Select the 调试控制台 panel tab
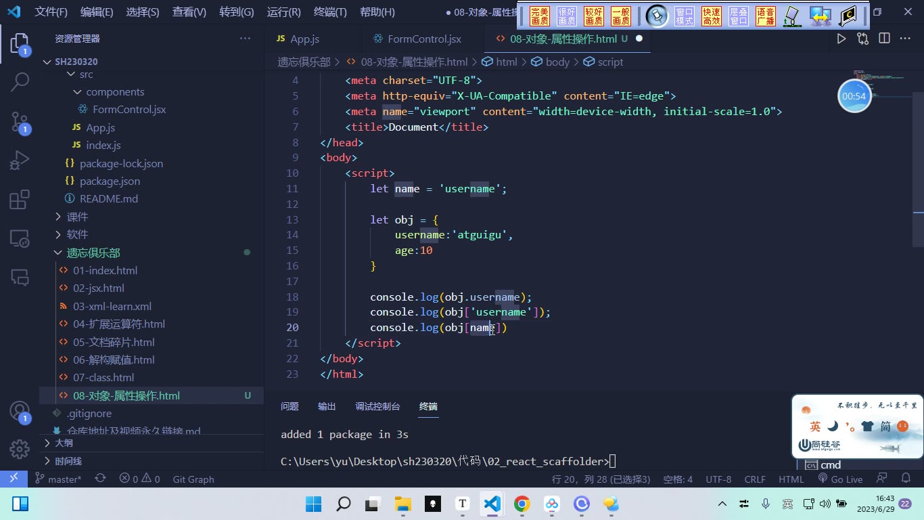This screenshot has height=520, width=924. pos(377,406)
